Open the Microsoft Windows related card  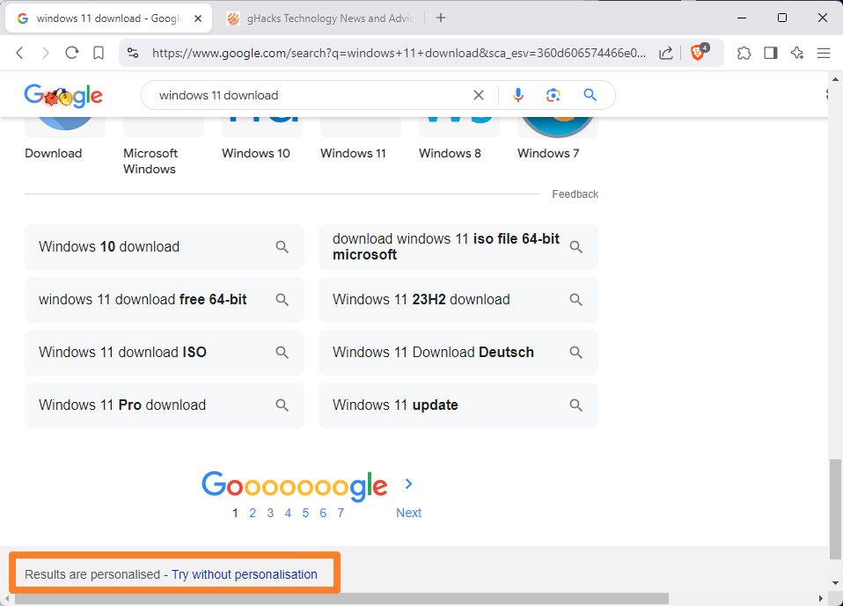(x=164, y=148)
